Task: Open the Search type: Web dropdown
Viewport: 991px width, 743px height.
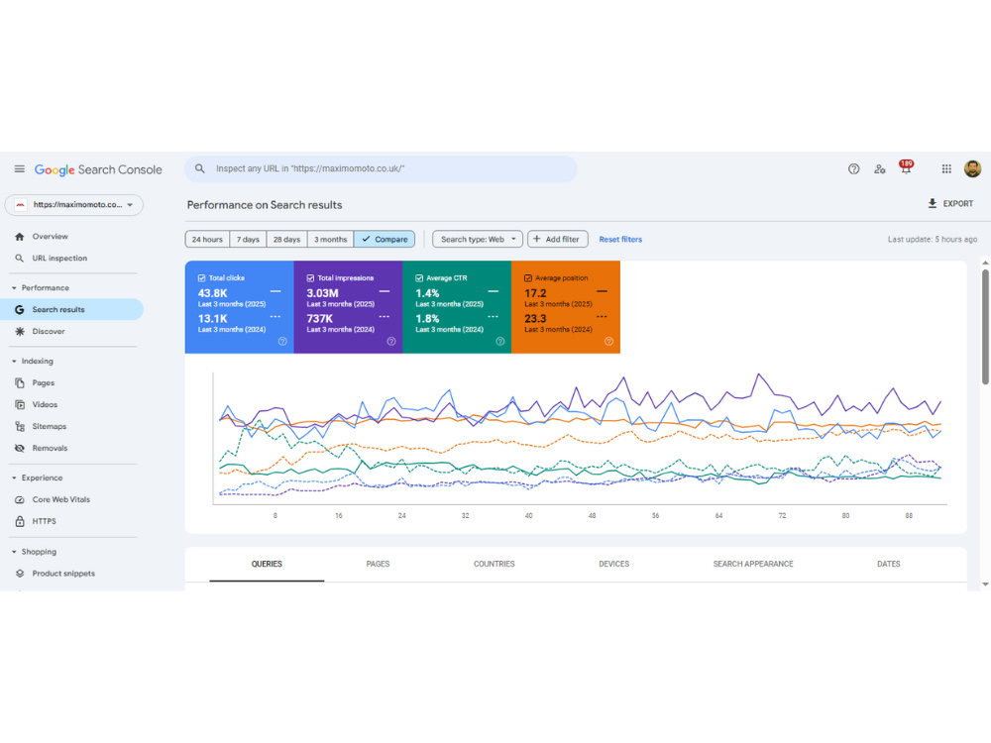Action: (x=478, y=240)
